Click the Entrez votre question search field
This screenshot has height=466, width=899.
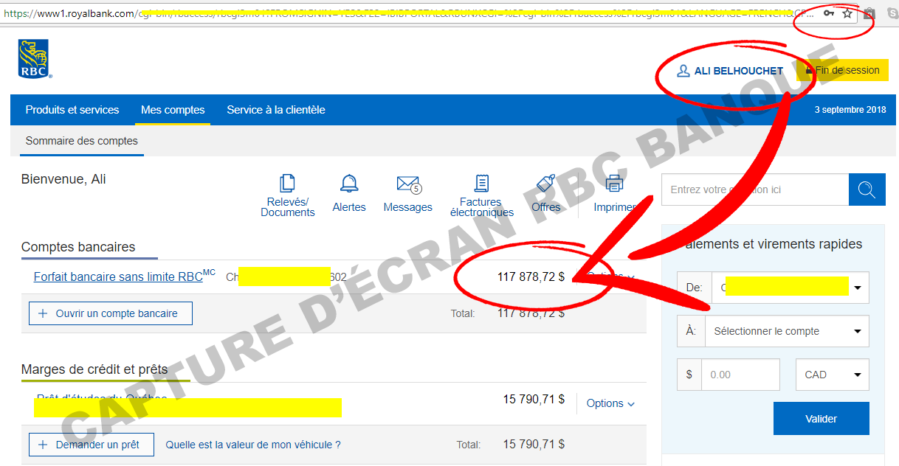pos(755,189)
